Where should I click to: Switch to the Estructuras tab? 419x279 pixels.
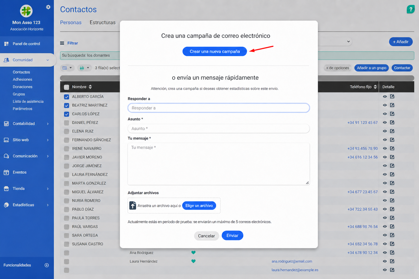(103, 23)
